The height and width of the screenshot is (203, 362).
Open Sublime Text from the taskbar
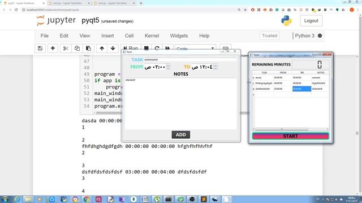point(204,199)
